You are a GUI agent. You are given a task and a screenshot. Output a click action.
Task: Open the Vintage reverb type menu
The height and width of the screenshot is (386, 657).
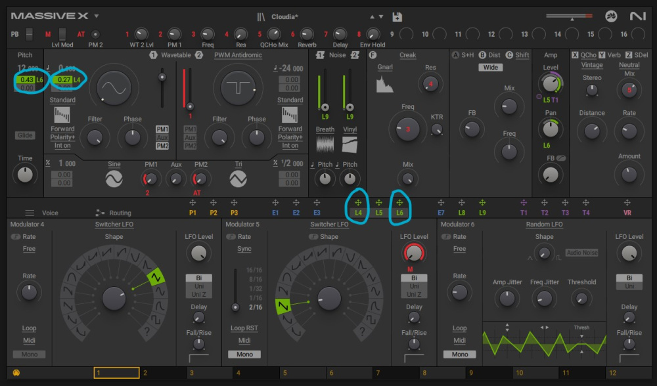pos(592,65)
